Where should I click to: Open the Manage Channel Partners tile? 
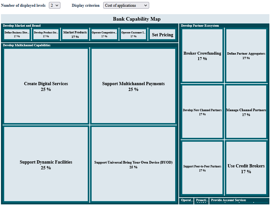pos(246,112)
